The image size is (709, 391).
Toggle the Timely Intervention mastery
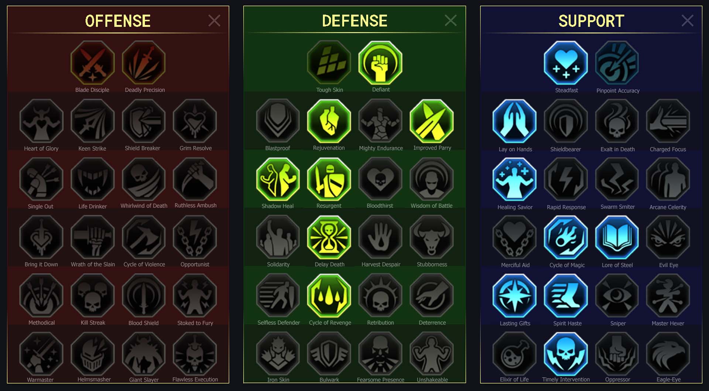pyautogui.click(x=566, y=354)
